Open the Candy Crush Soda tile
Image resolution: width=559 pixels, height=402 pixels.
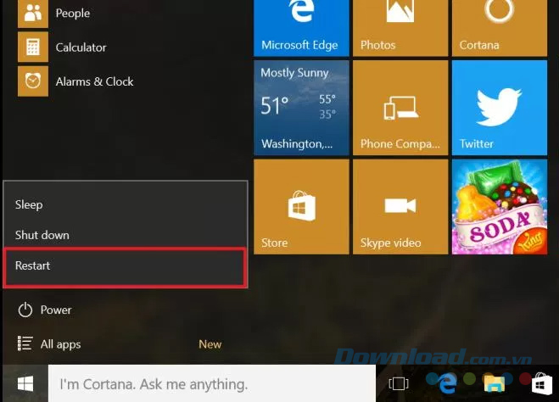point(500,207)
